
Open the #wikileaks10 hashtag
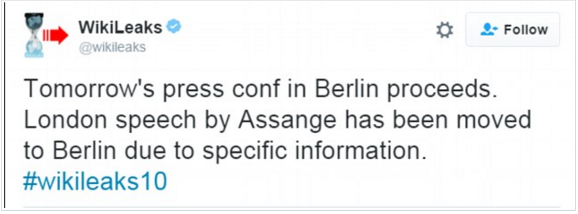95,182
